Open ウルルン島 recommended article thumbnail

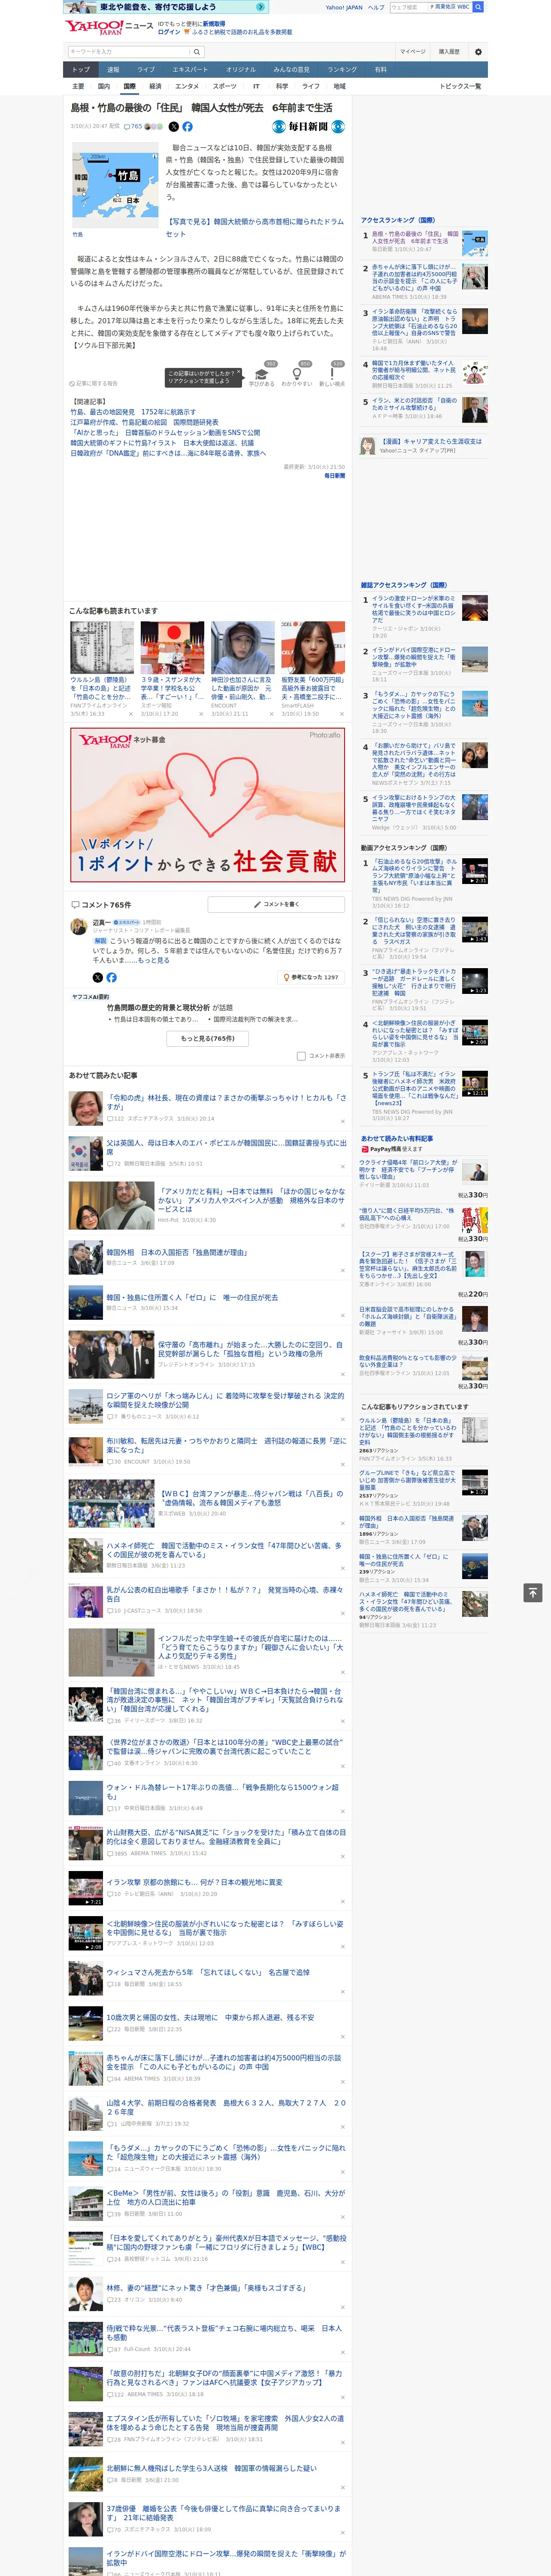click(x=102, y=647)
